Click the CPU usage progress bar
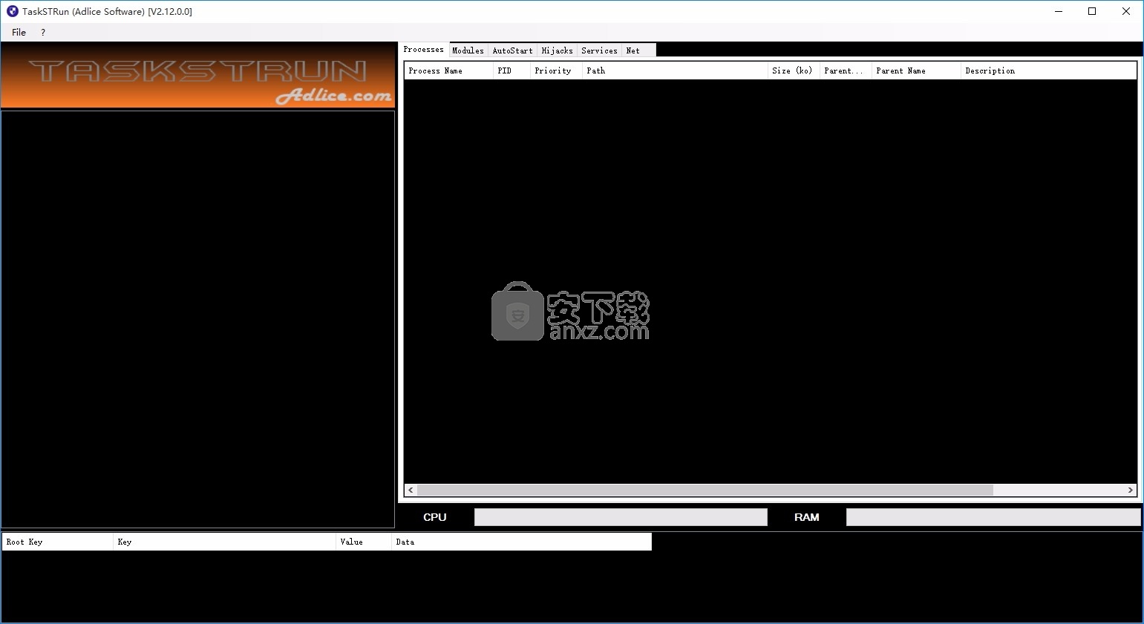Viewport: 1144px width, 624px height. coord(621,517)
